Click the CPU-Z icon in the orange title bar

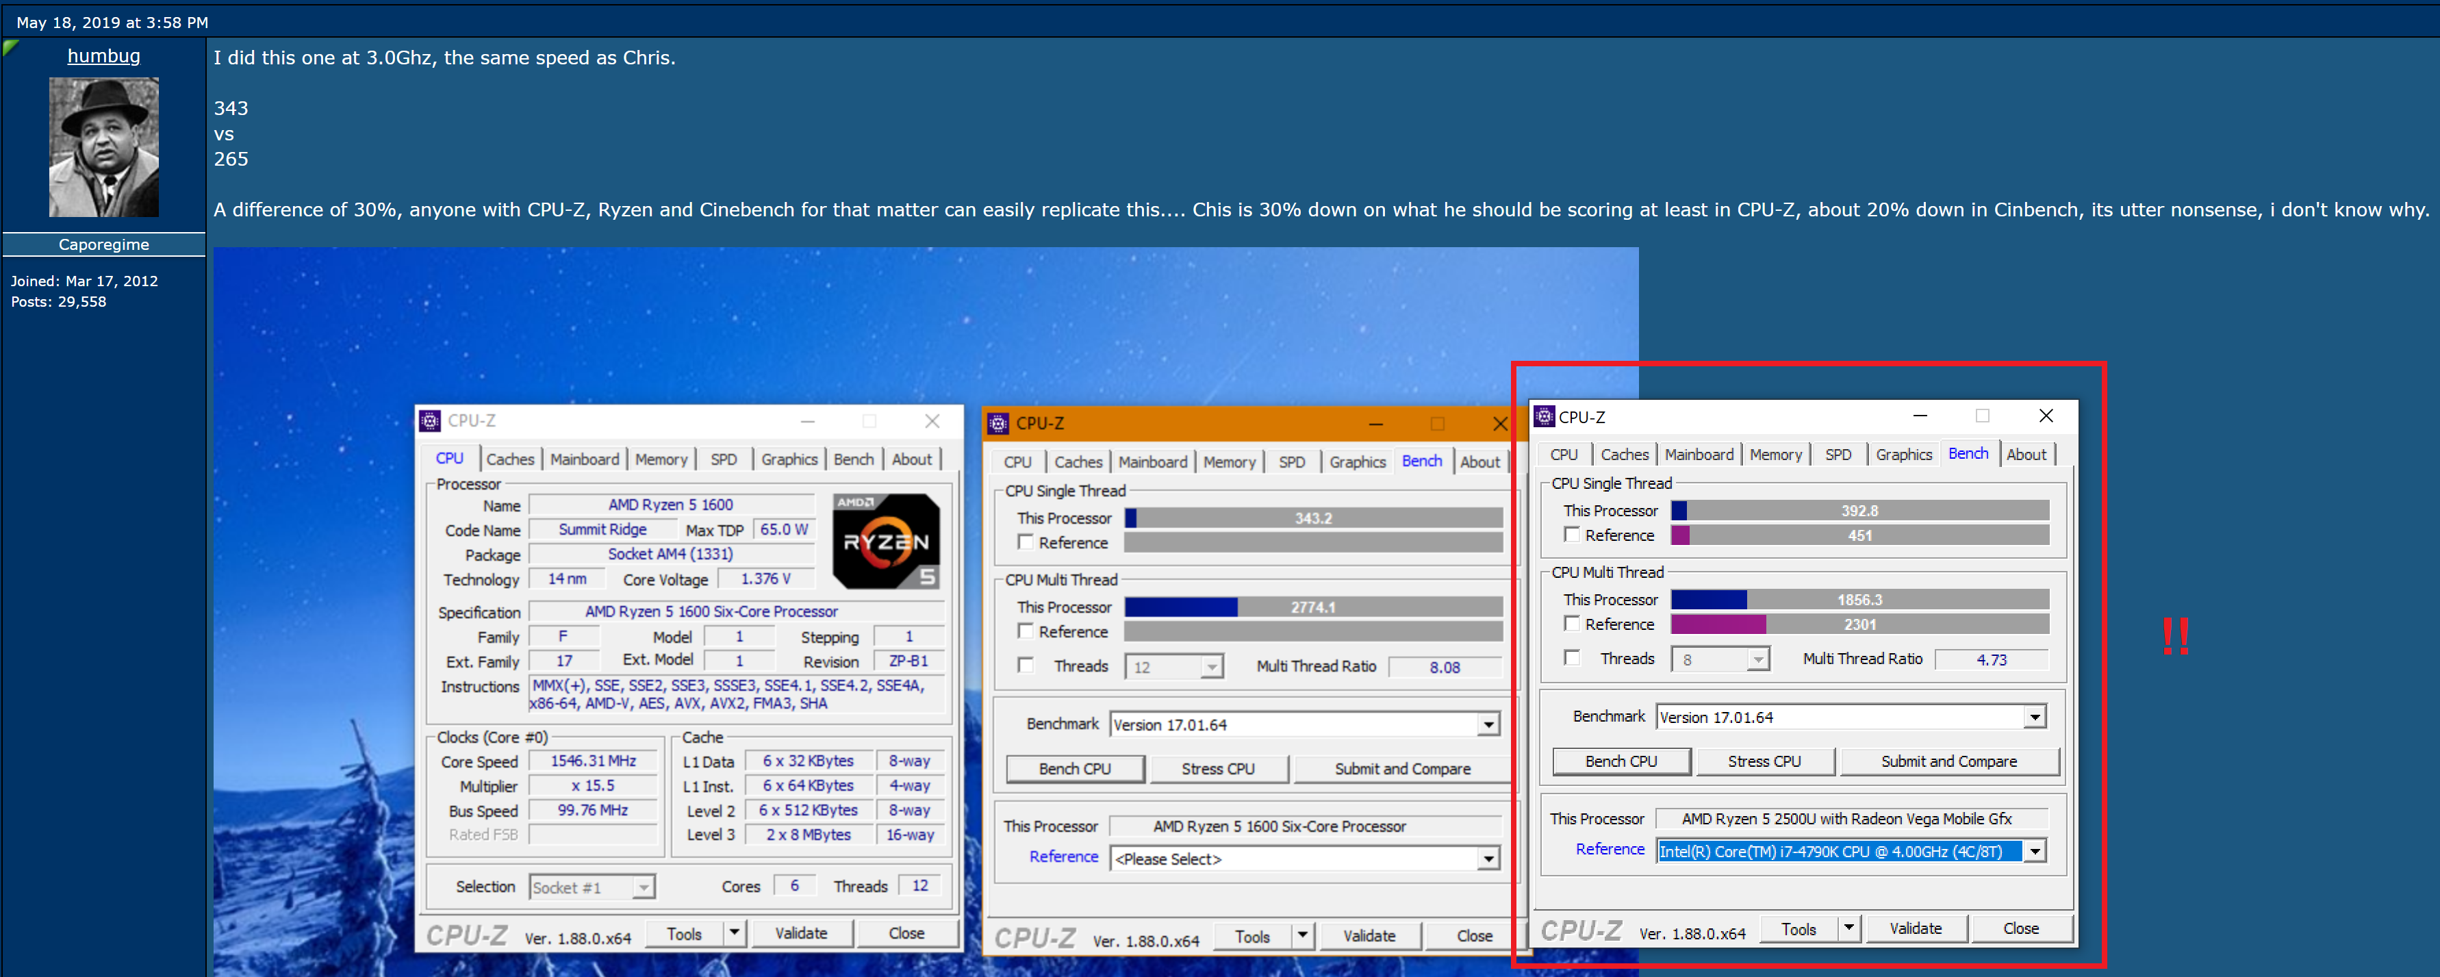click(x=997, y=424)
